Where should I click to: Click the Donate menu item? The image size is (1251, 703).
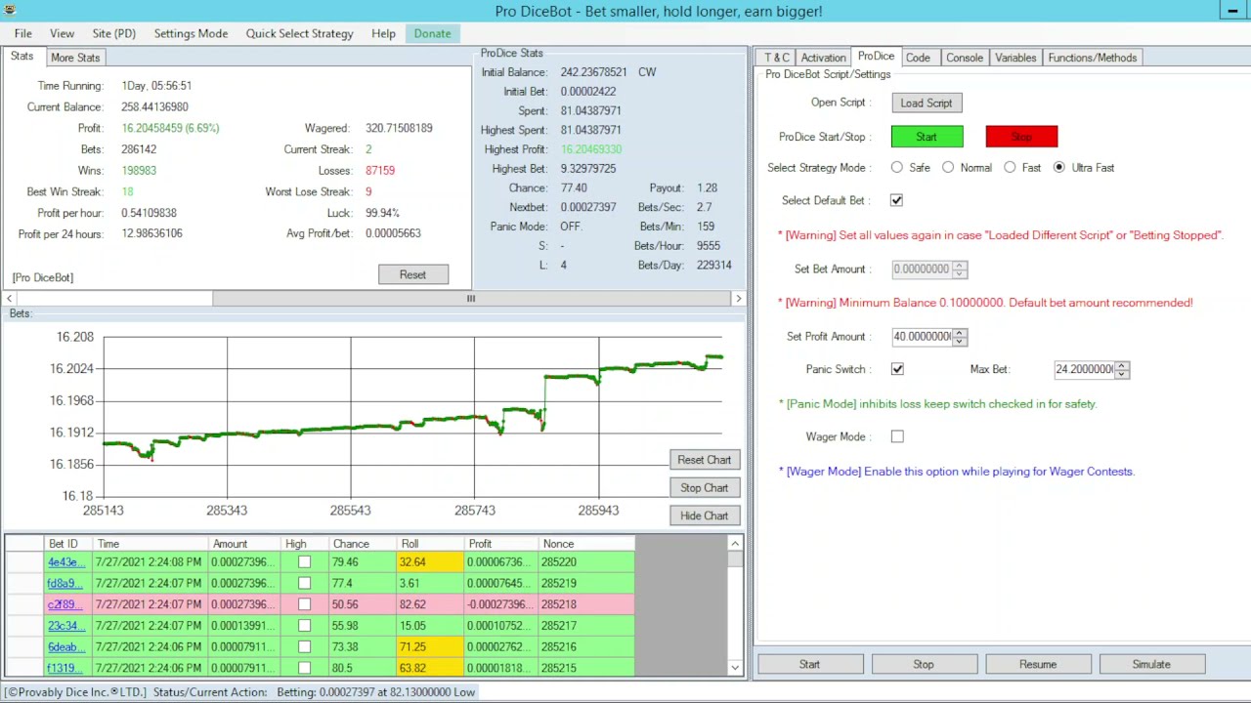pos(432,33)
